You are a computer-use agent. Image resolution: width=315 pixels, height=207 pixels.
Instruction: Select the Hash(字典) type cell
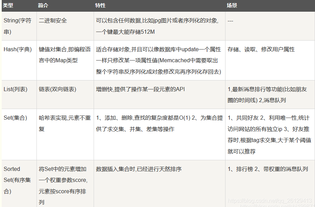pos(19,61)
